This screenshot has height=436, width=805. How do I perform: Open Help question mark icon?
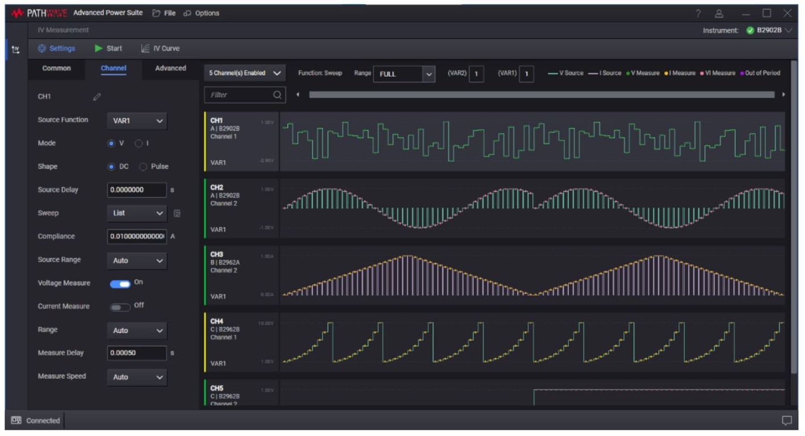coord(698,13)
